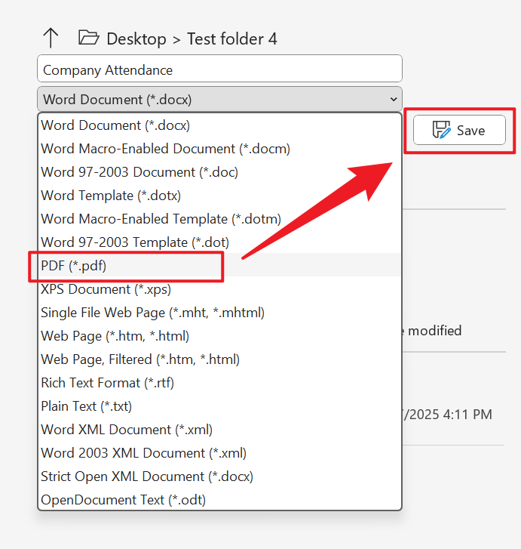Pick Word 97-2003 Template (*.dot)
The image size is (521, 549).
pos(219,242)
